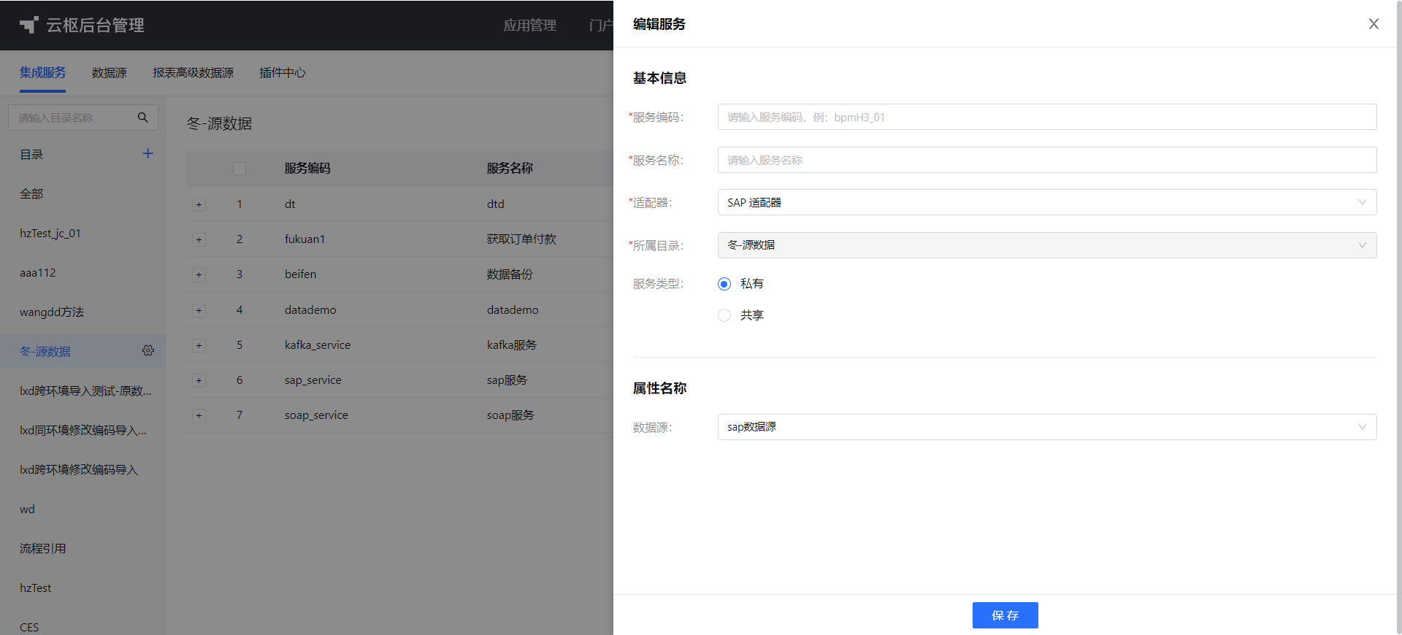Click the panel's vertical scrollbar
1402x635 pixels.
coord(1399,317)
